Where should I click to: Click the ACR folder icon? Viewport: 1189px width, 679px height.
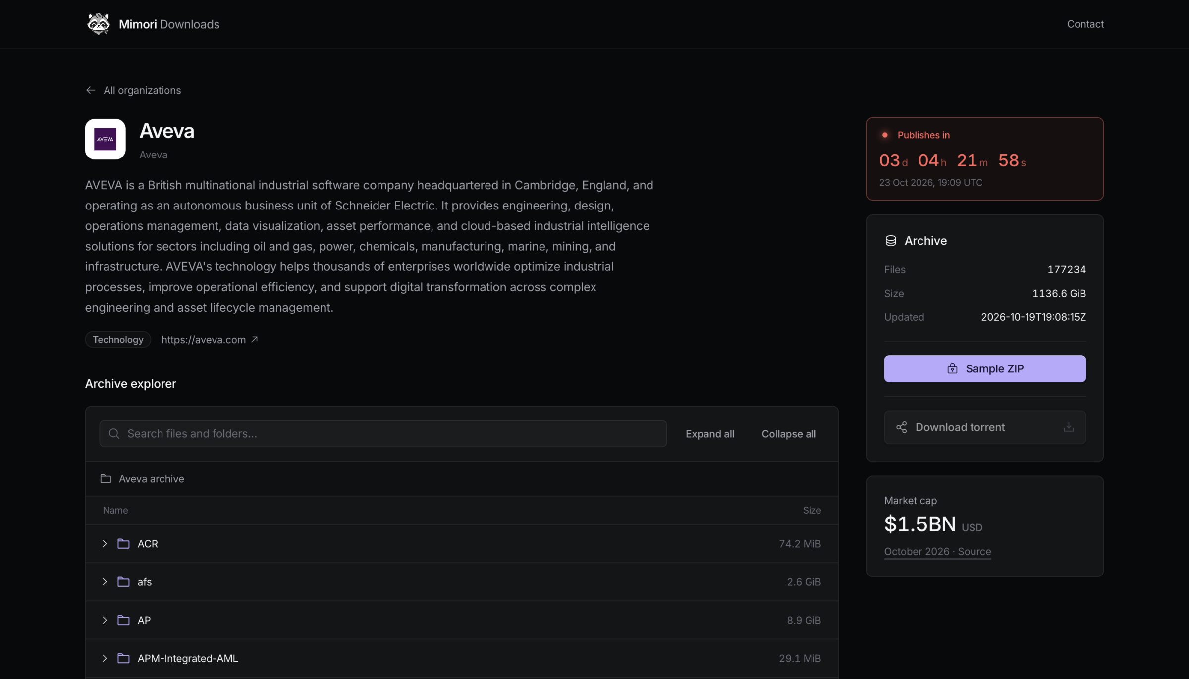click(x=123, y=544)
